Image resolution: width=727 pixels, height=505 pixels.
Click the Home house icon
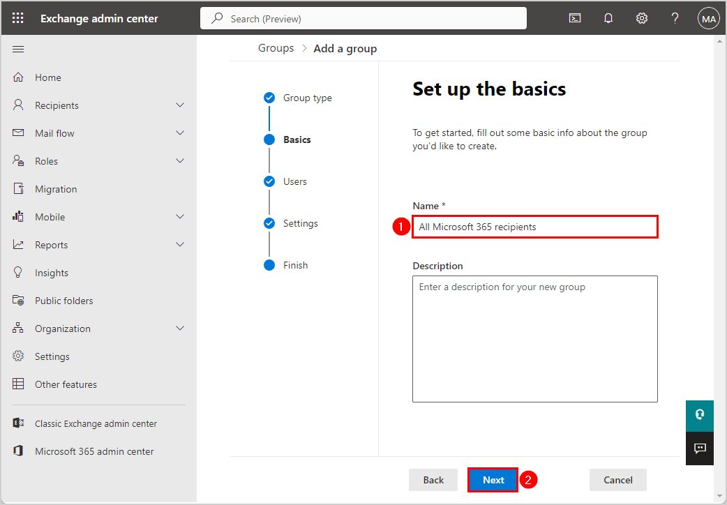click(18, 77)
